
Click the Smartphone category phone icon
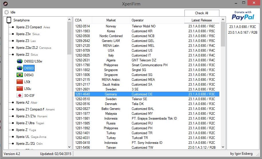(9, 20)
